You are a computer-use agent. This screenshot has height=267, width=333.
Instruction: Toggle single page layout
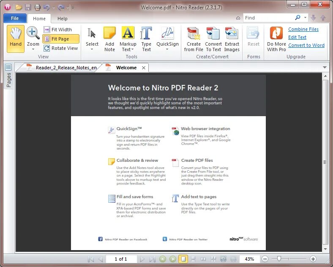183,259
